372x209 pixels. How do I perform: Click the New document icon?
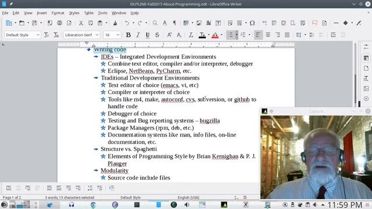[x=9, y=23]
